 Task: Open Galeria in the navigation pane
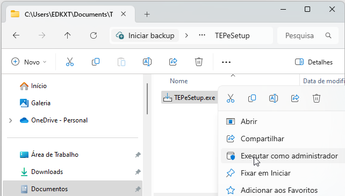pos(40,103)
